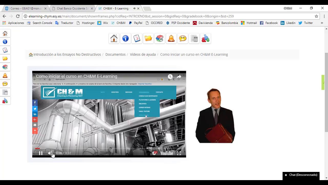Open chat smiley icon in top toolbar

tap(183, 39)
